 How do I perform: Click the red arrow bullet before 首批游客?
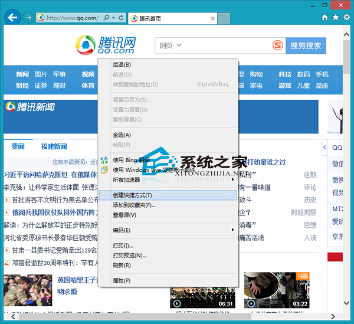click(x=6, y=200)
